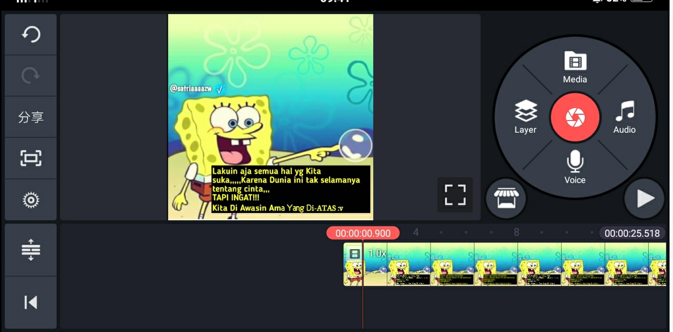Click the 1.0x speed label on clip
This screenshot has height=332, width=673.
(377, 253)
